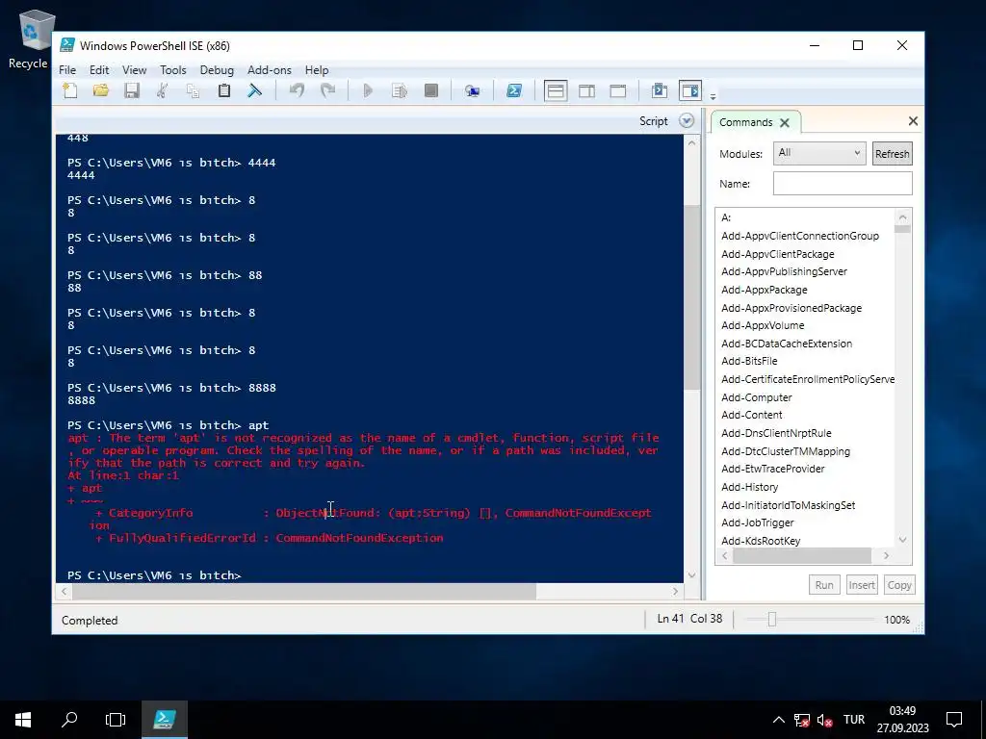The height and width of the screenshot is (739, 986).
Task: Open the Debug menu
Action: [217, 69]
